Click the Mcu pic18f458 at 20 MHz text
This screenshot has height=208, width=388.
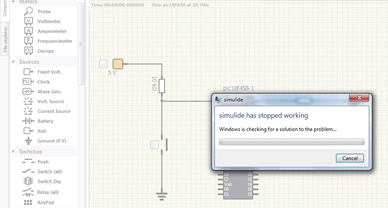[180, 5]
